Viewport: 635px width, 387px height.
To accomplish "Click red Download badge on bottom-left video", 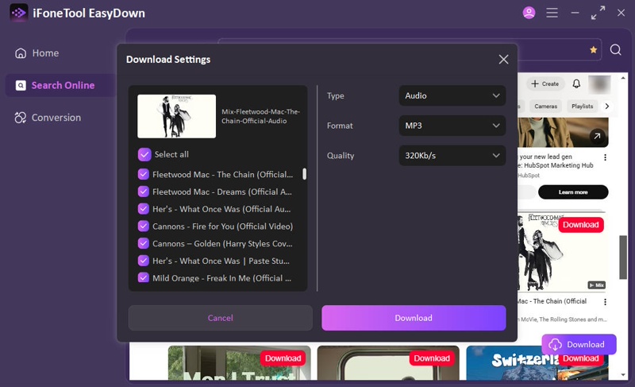I will coord(283,358).
